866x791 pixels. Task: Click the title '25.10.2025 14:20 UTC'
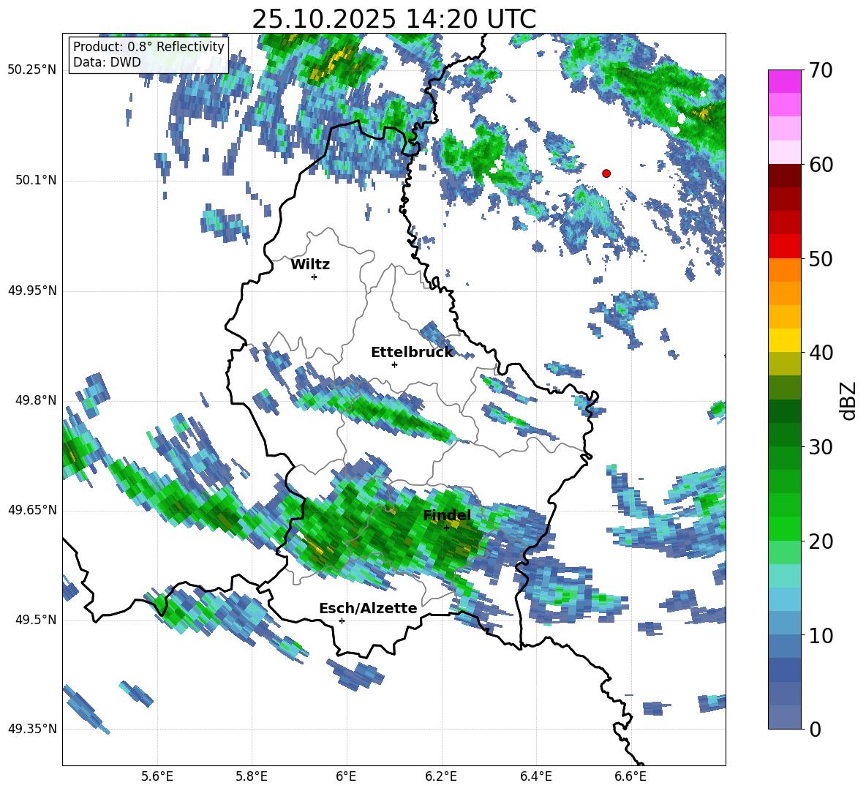394,19
